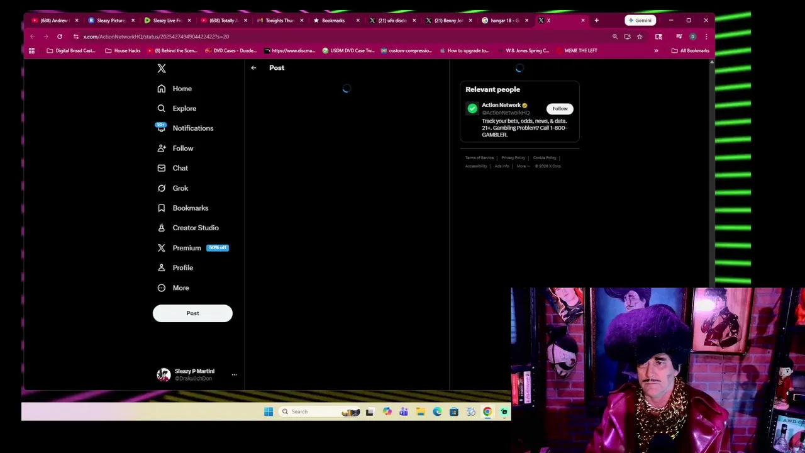Open Creator Studio in sidebar
805x453 pixels.
pos(188,228)
